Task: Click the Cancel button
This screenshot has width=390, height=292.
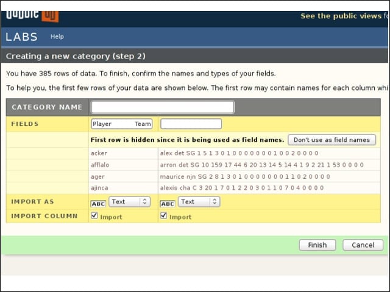Action: 363,245
